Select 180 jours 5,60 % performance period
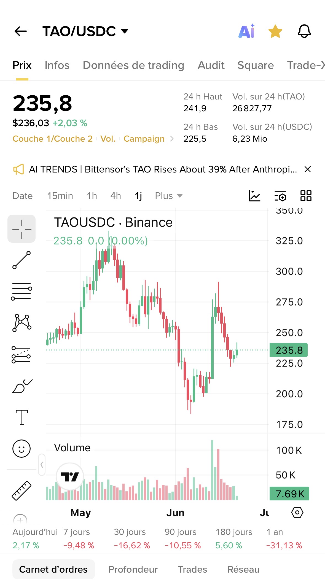325x585 pixels. click(234, 539)
